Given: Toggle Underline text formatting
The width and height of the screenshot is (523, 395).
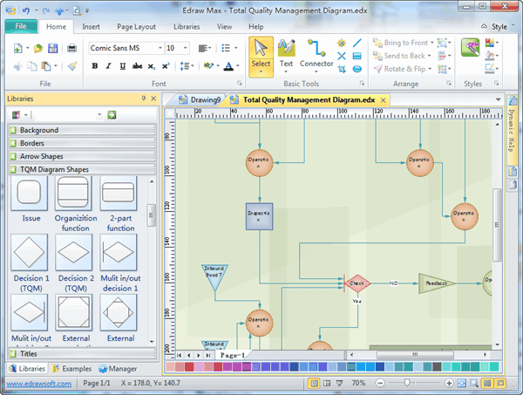Looking at the screenshot, I should point(123,66).
